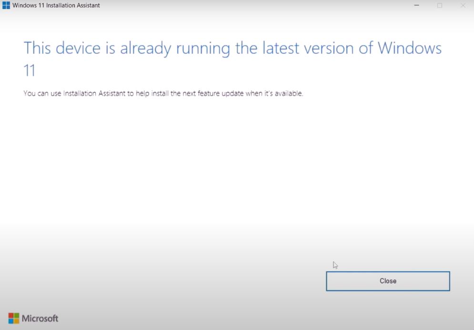The width and height of the screenshot is (474, 330).
Task: Close the window with the title bar X
Action: [463, 6]
